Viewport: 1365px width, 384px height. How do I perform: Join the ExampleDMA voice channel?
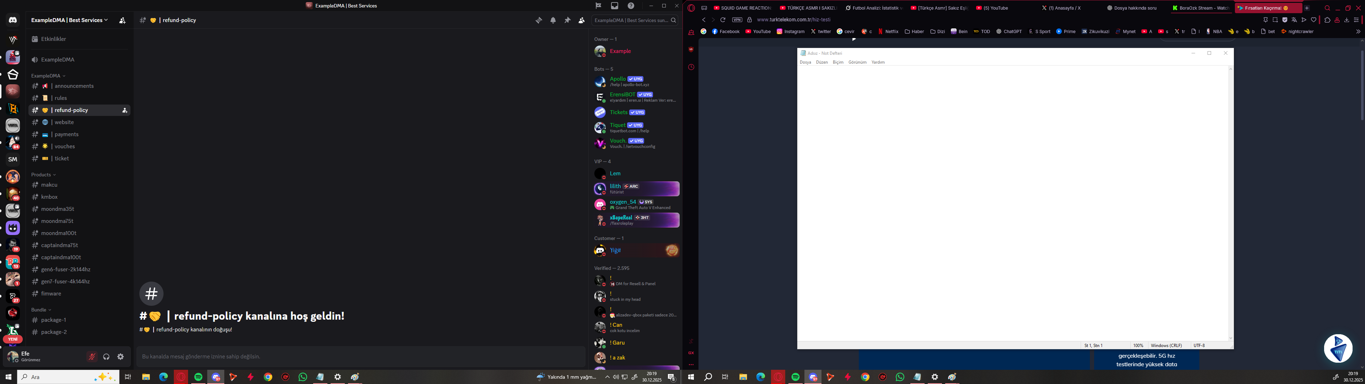(x=79, y=60)
